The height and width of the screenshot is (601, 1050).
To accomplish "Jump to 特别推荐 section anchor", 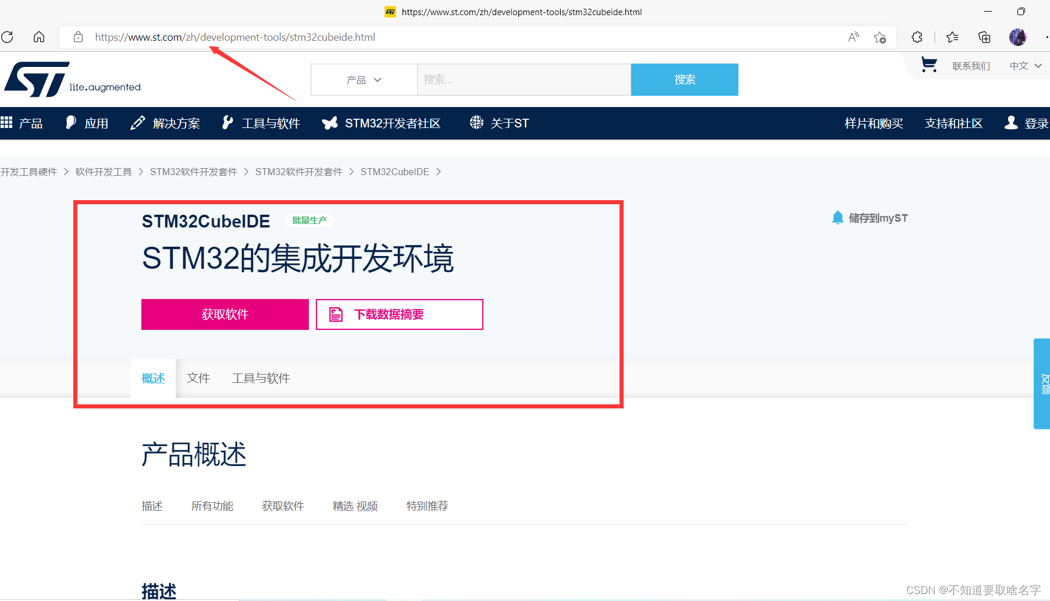I will 428,506.
